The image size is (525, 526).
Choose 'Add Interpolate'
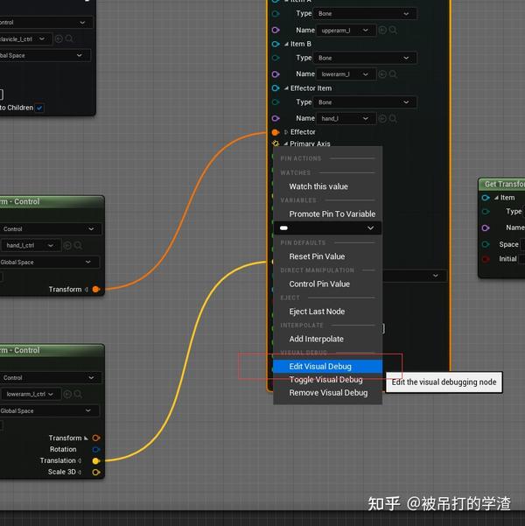click(328, 340)
